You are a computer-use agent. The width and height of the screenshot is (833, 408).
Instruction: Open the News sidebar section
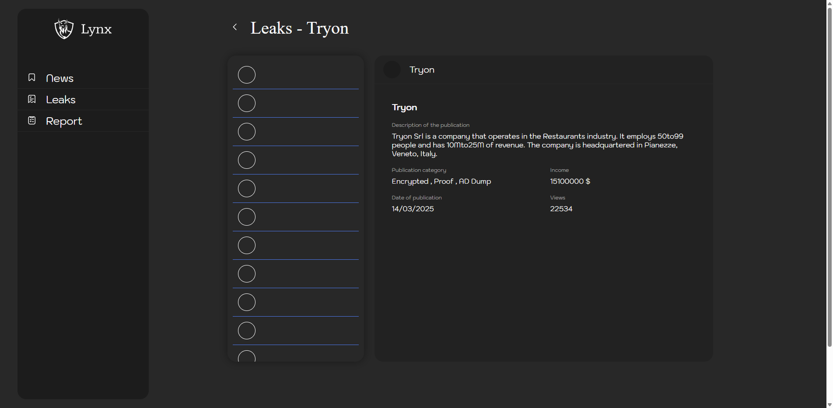pyautogui.click(x=59, y=78)
